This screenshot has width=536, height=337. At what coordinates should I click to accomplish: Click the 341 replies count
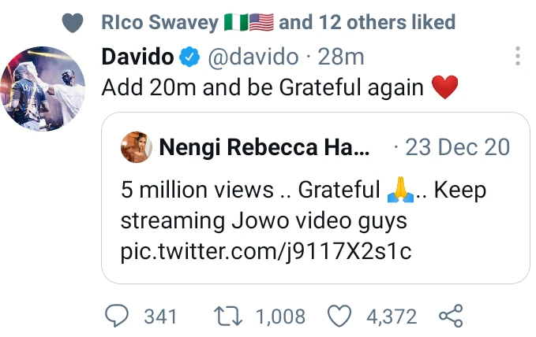161,317
